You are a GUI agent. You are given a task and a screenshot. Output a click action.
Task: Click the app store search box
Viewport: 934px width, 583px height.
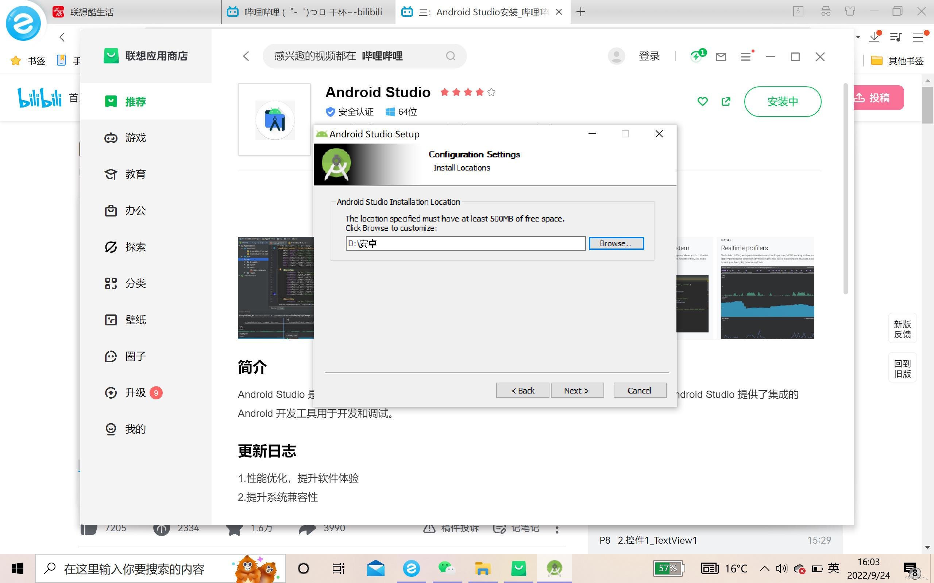tap(364, 56)
